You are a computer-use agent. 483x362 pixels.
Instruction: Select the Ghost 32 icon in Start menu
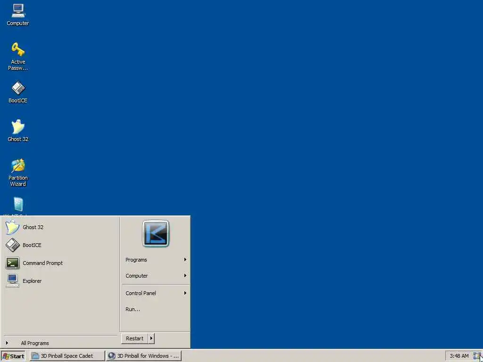pyautogui.click(x=12, y=227)
